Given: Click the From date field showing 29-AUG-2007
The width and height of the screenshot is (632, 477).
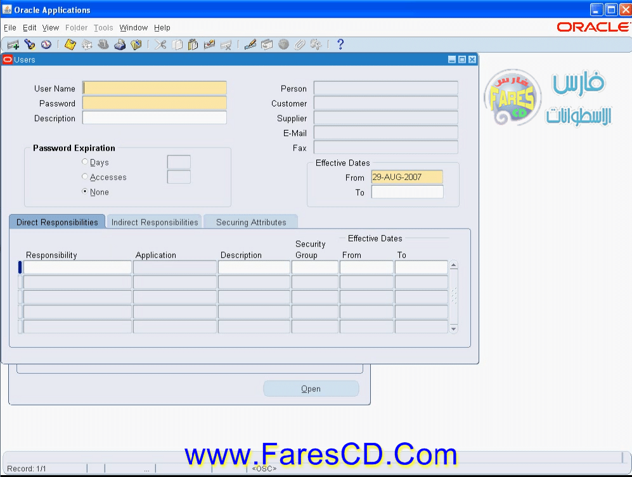Looking at the screenshot, I should tap(407, 177).
